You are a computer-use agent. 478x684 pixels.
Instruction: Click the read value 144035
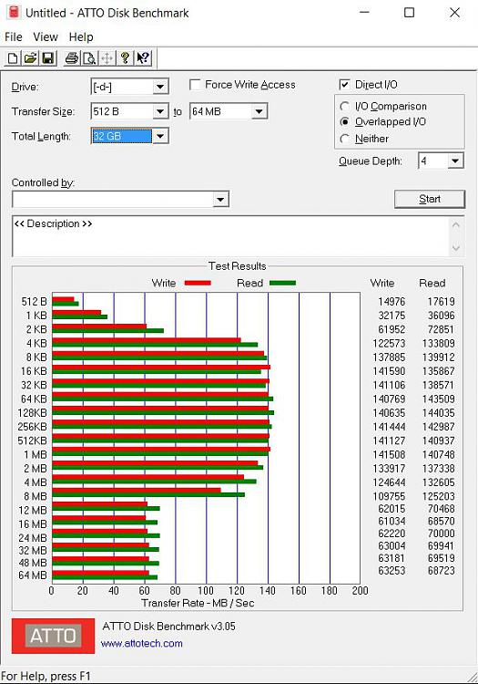pos(439,412)
